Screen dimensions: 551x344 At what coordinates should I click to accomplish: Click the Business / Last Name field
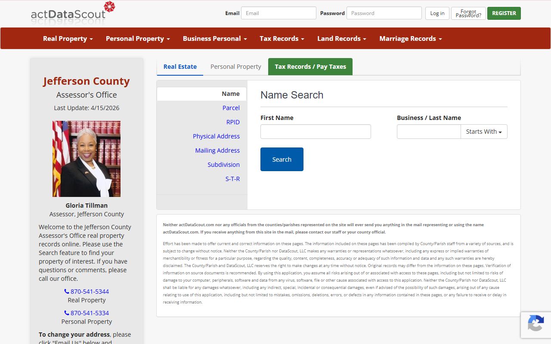coord(429,132)
